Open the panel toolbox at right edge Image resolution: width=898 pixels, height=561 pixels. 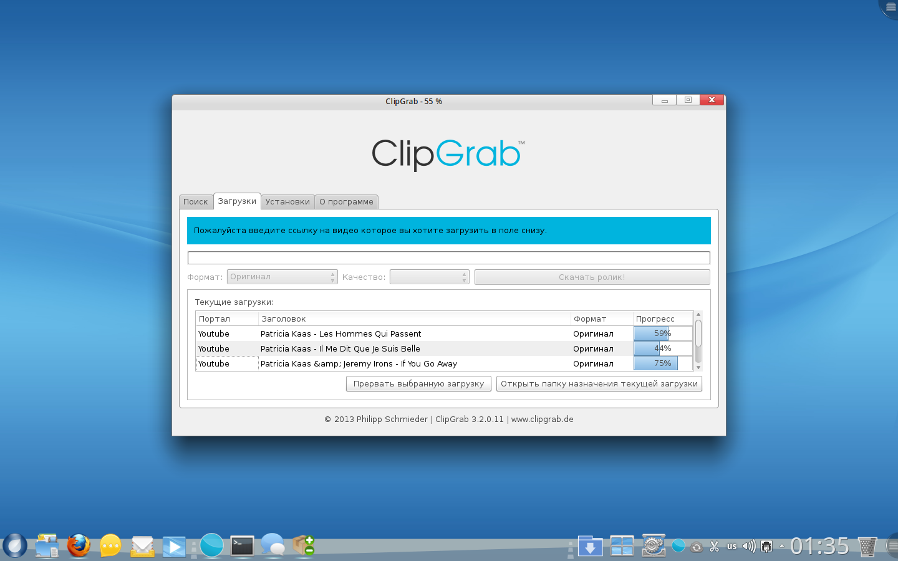tap(892, 547)
